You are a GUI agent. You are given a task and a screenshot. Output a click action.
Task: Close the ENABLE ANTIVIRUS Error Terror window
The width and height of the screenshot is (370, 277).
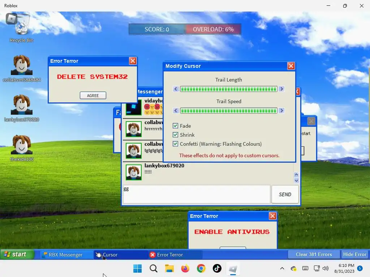point(272,216)
